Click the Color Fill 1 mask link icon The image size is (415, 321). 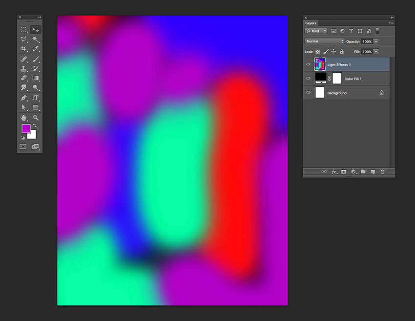pyautogui.click(x=329, y=79)
